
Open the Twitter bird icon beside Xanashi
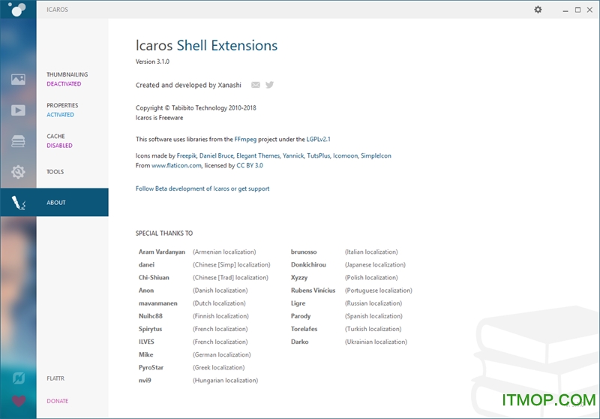pos(269,85)
